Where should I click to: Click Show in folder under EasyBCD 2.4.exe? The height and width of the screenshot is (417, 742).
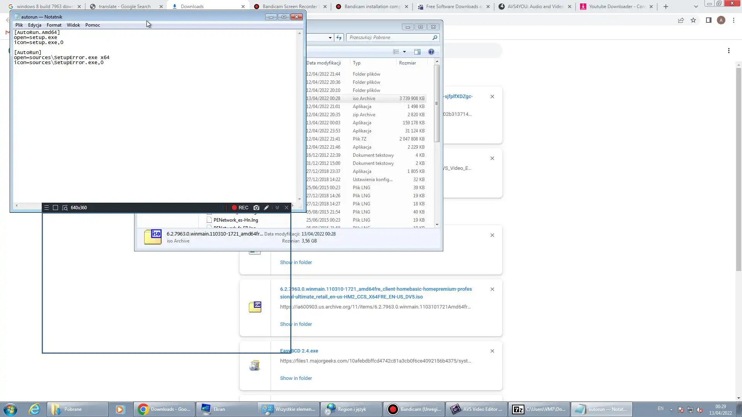(296, 378)
